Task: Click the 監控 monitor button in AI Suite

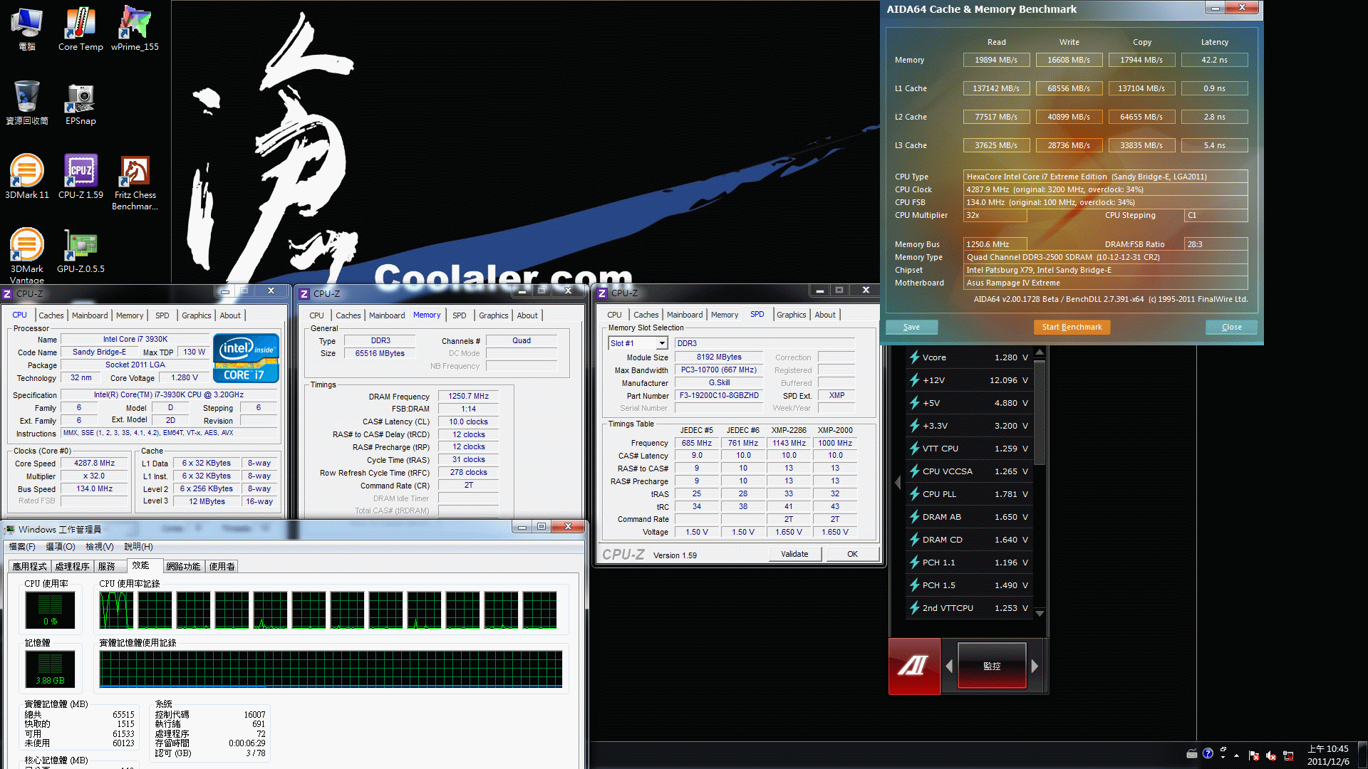Action: (992, 666)
